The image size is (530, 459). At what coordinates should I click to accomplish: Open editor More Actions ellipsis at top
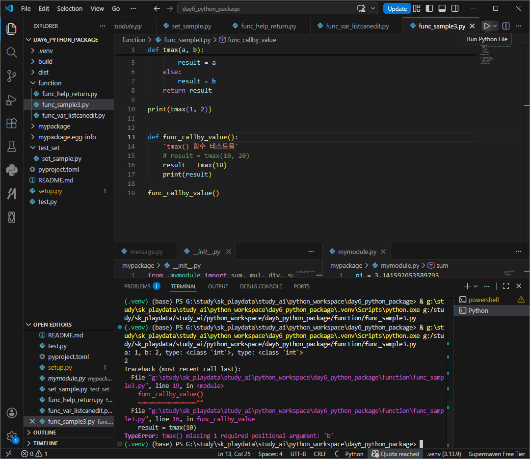(x=519, y=26)
